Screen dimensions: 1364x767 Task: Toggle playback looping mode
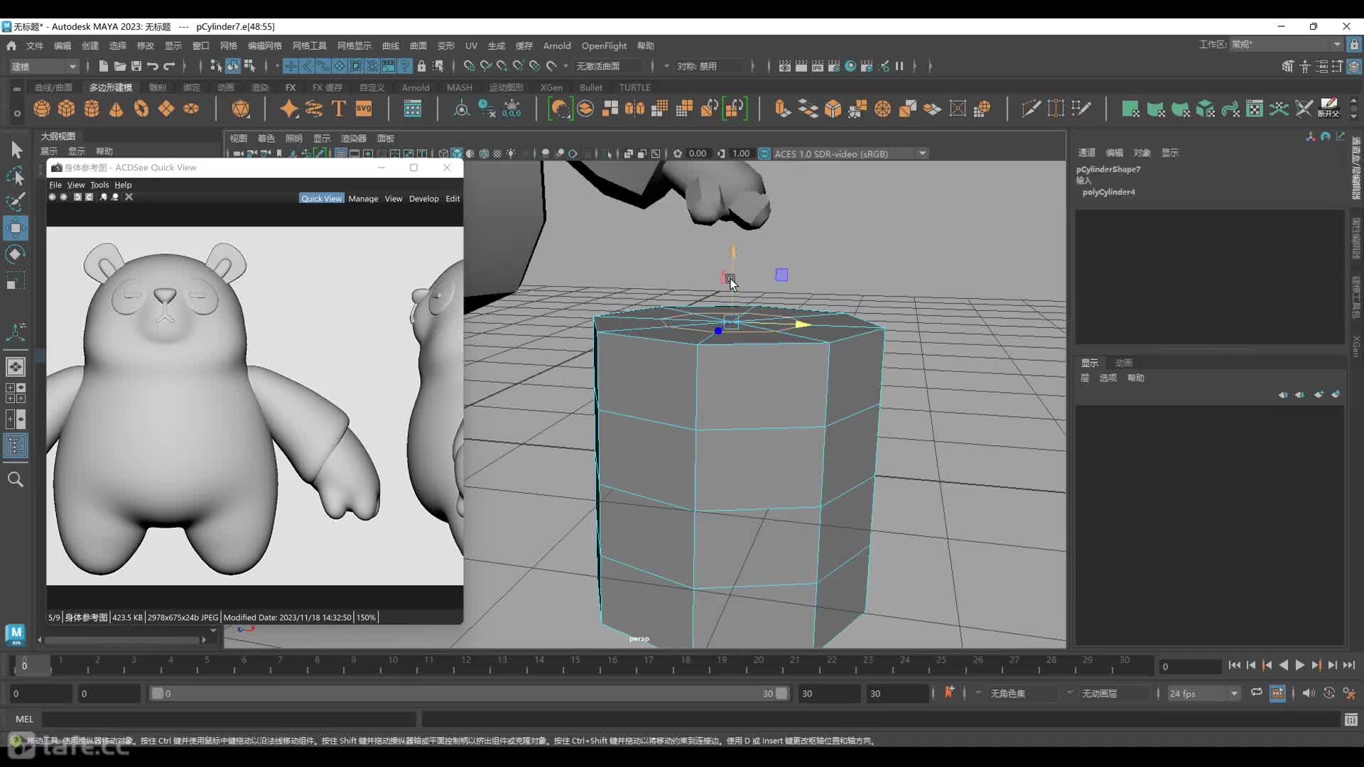[x=1256, y=693]
